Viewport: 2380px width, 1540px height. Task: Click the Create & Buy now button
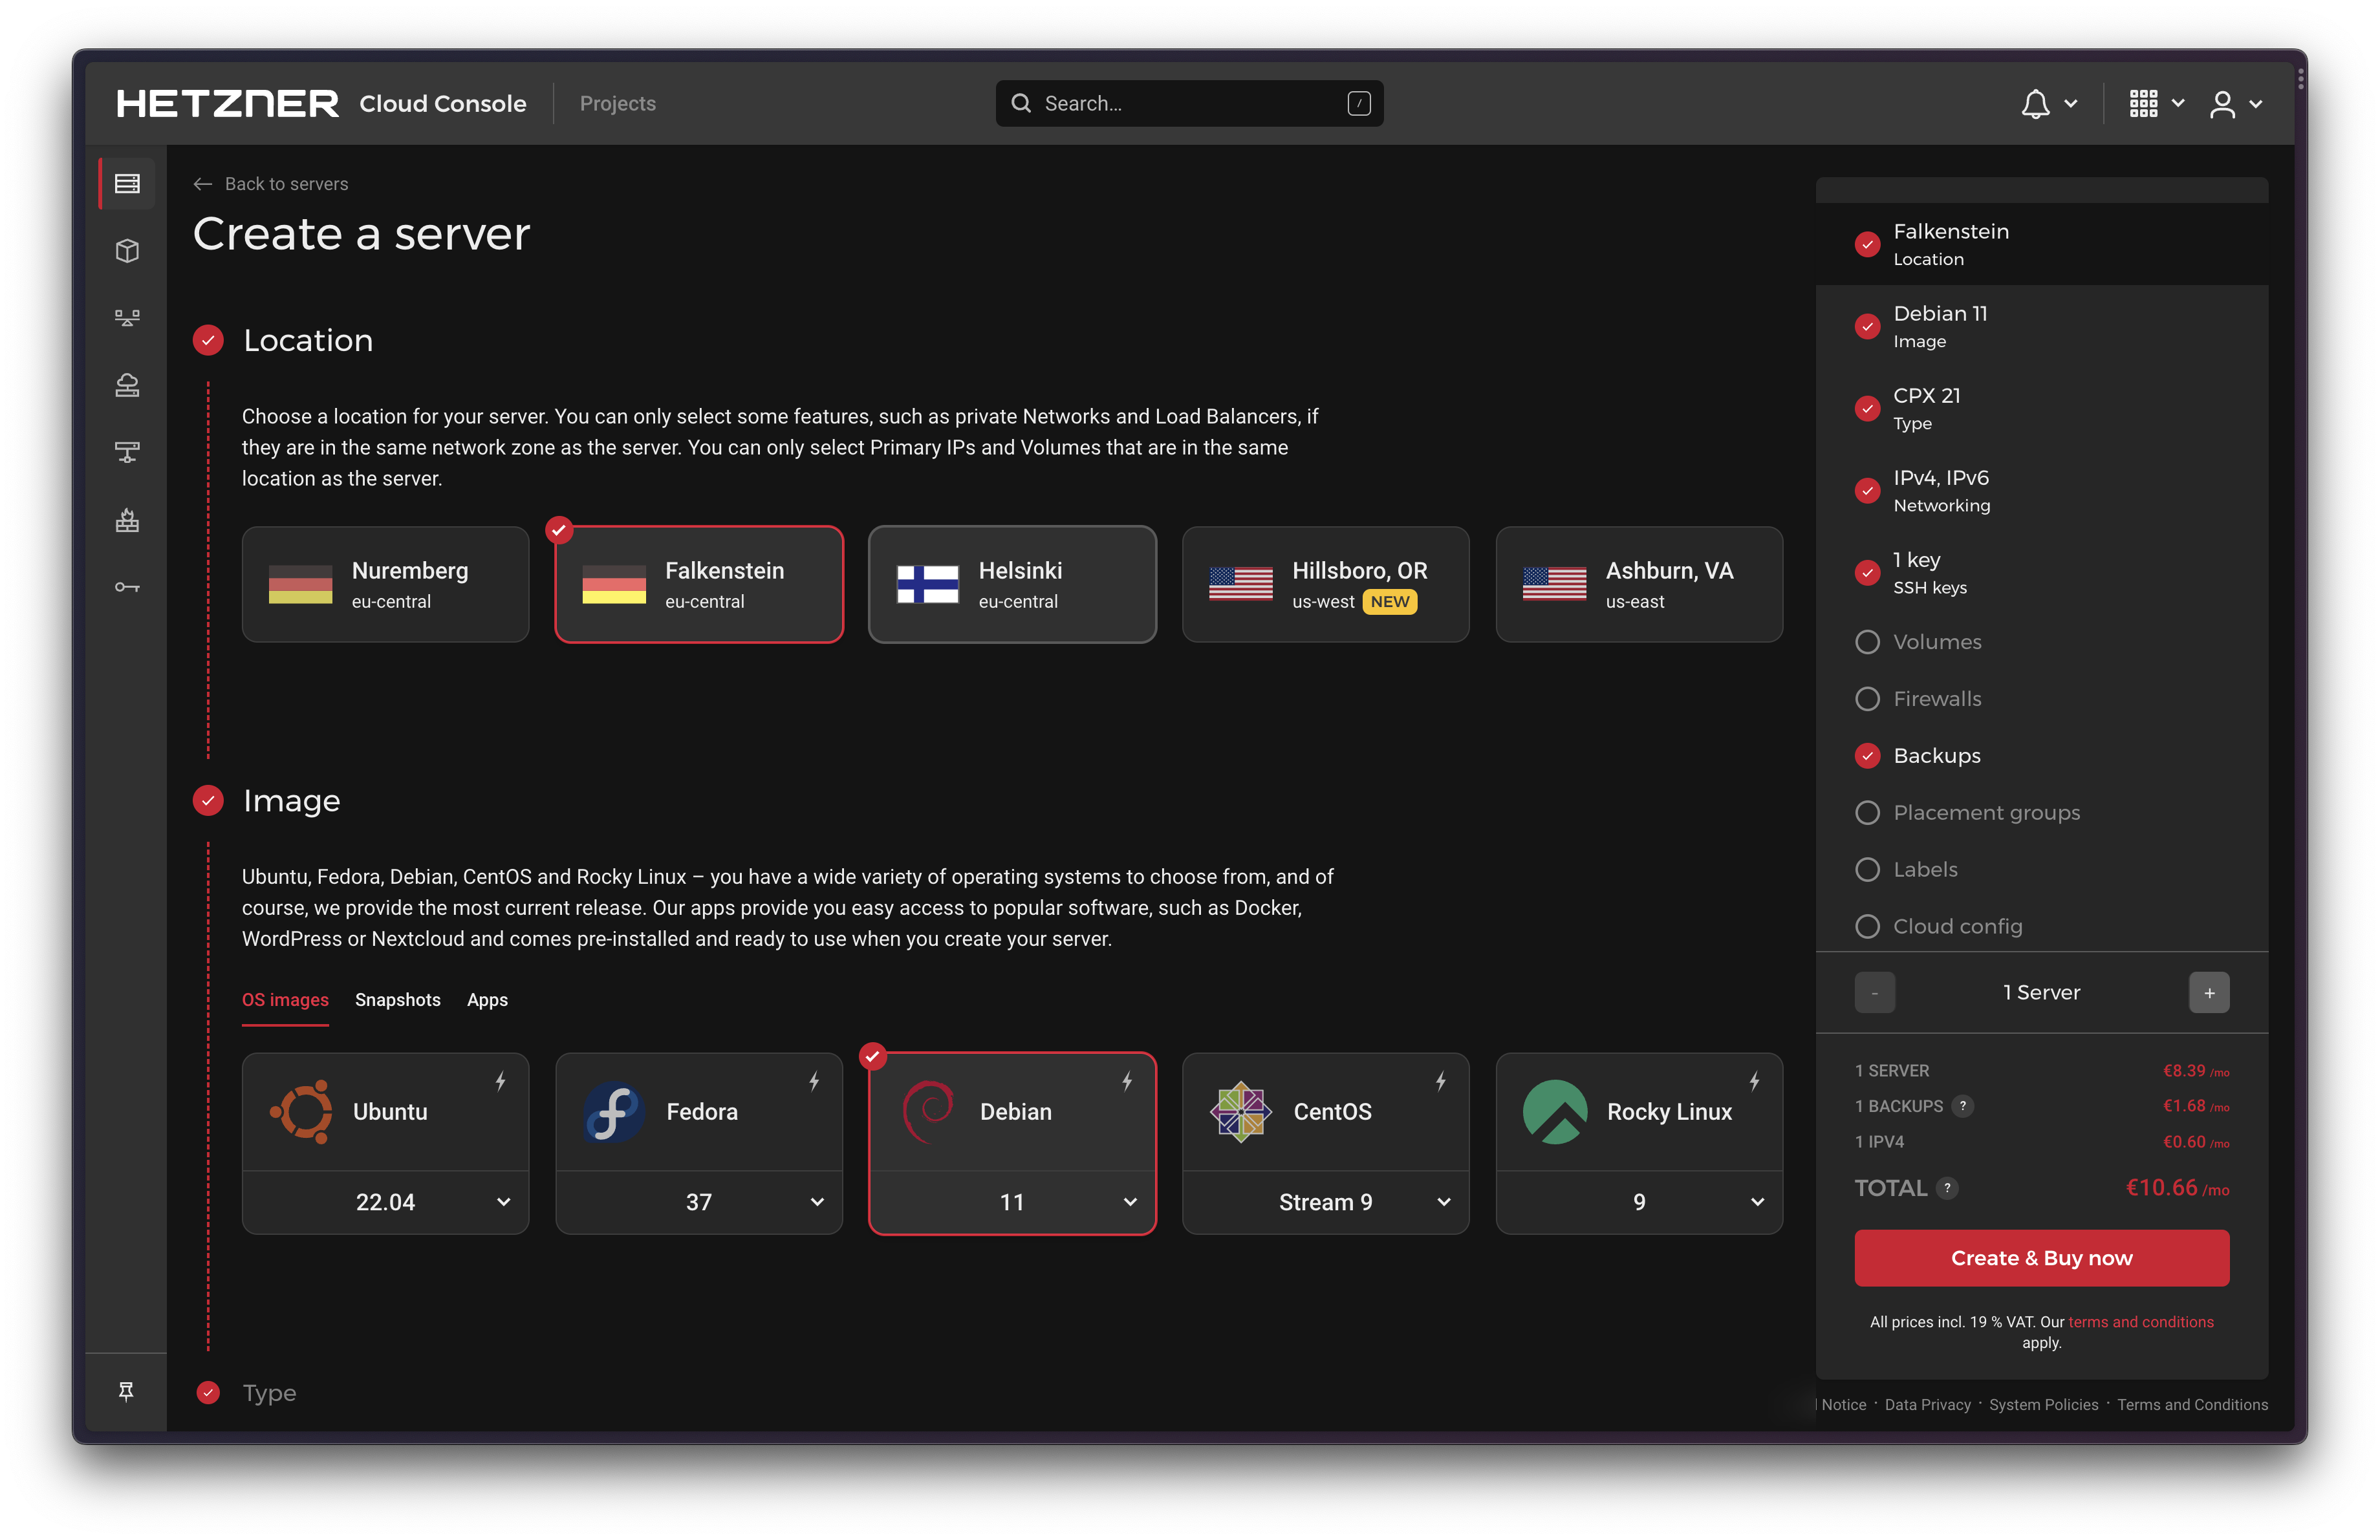coord(2041,1257)
